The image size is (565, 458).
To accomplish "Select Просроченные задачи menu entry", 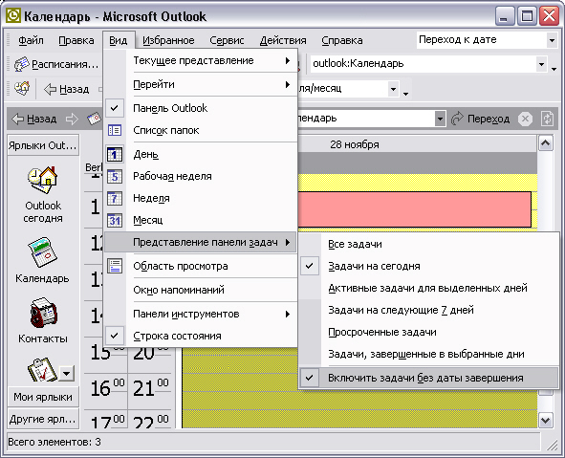I will click(x=382, y=332).
